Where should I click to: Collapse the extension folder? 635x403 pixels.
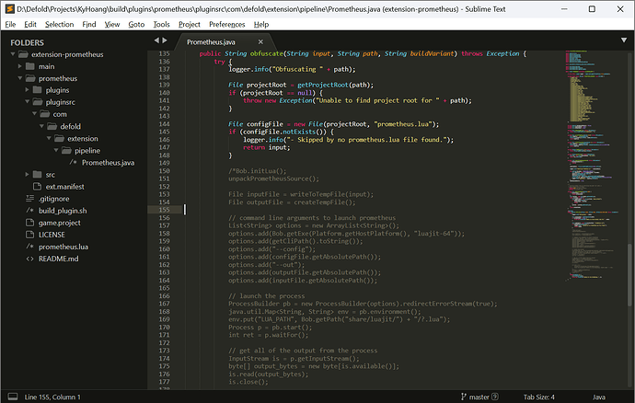pos(49,139)
